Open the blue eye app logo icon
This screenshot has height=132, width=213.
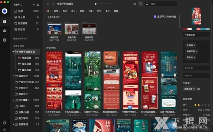coord(5,11)
